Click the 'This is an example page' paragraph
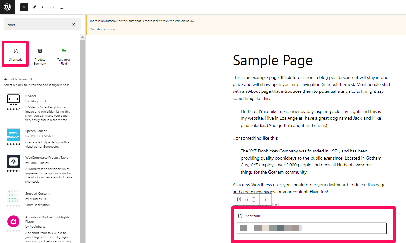This screenshot has height=243, width=406. pos(312,88)
